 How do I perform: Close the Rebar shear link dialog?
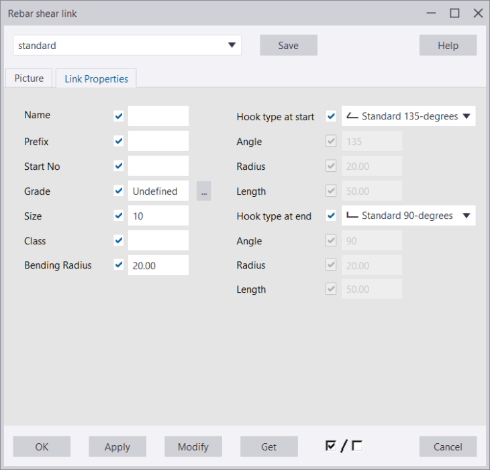click(x=478, y=13)
